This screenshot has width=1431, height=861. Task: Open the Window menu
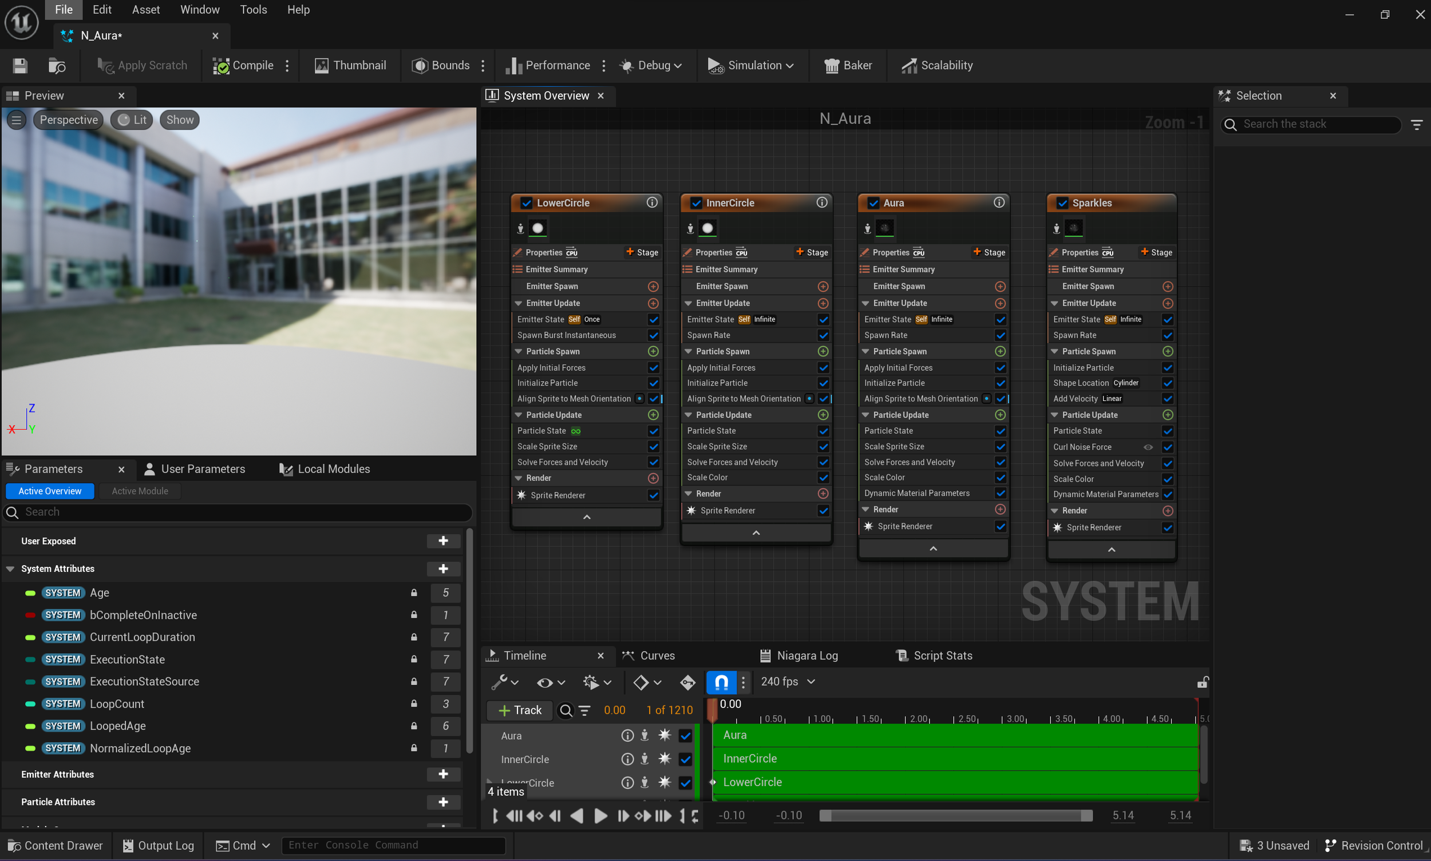[x=200, y=9]
